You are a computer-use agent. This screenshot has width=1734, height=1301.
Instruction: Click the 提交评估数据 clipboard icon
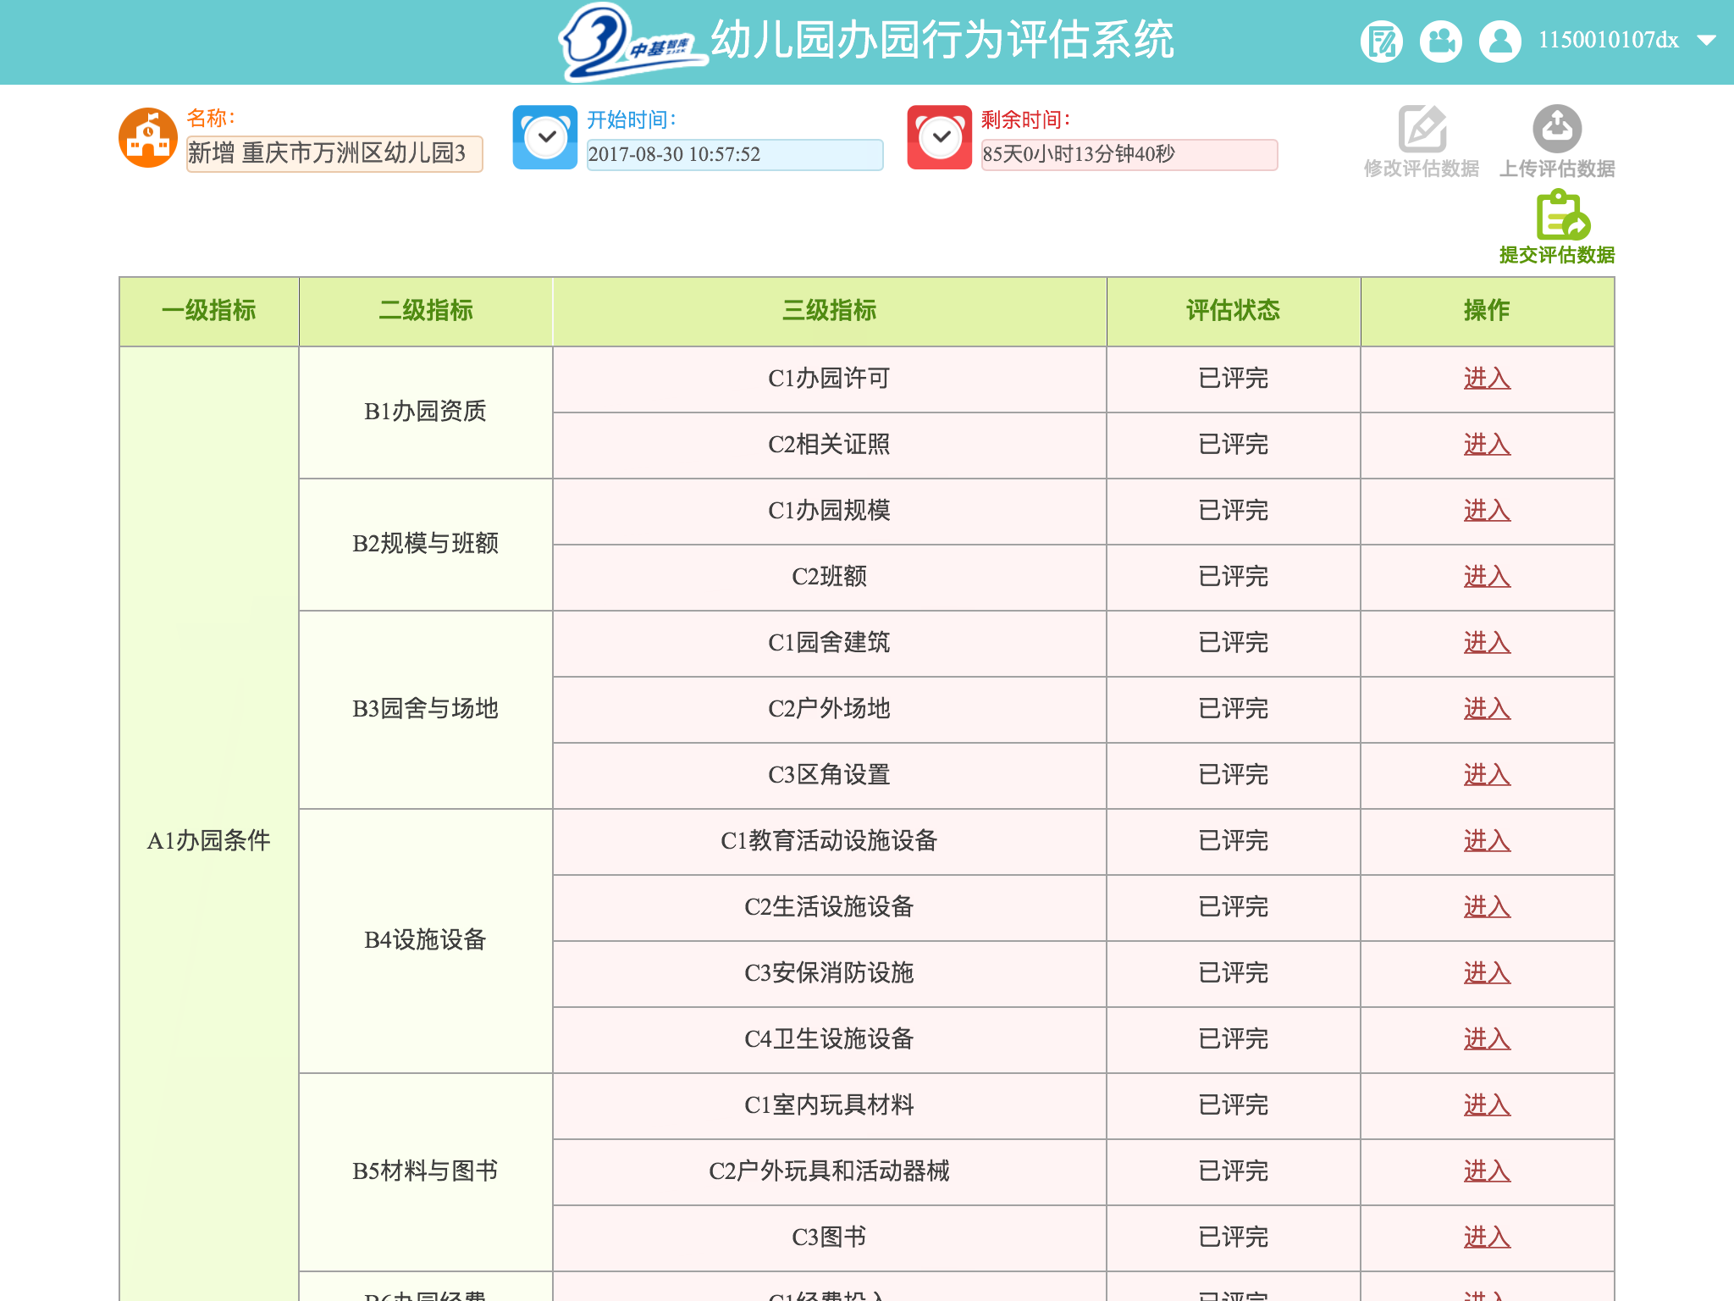[x=1562, y=215]
